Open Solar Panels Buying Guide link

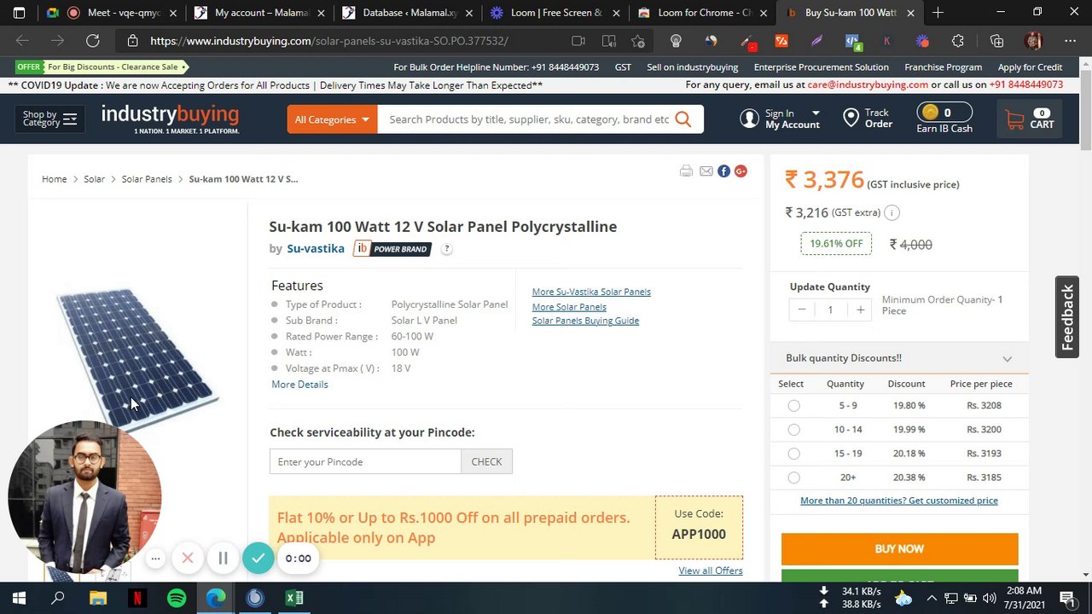(x=585, y=321)
